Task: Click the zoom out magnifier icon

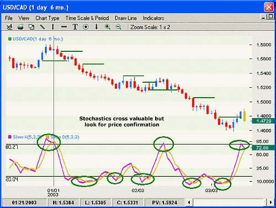Action: pos(118,27)
